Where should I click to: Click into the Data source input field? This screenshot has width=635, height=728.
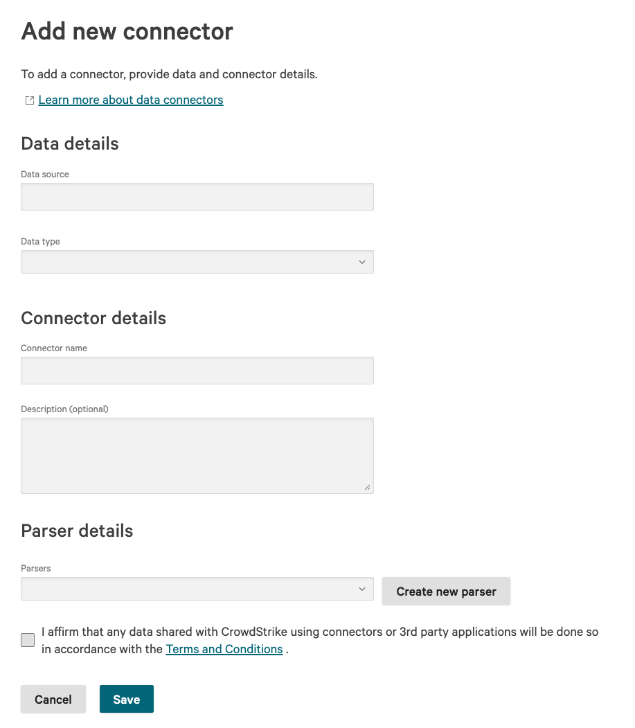pyautogui.click(x=197, y=197)
